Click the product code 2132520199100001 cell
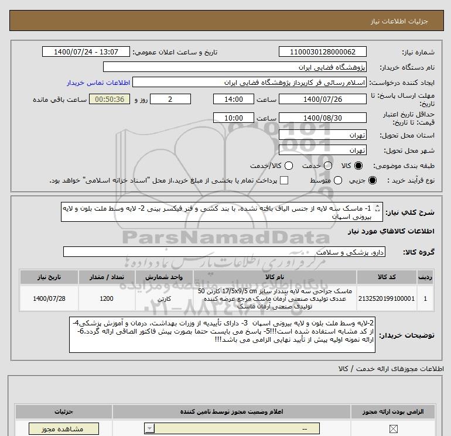 pyautogui.click(x=387, y=298)
